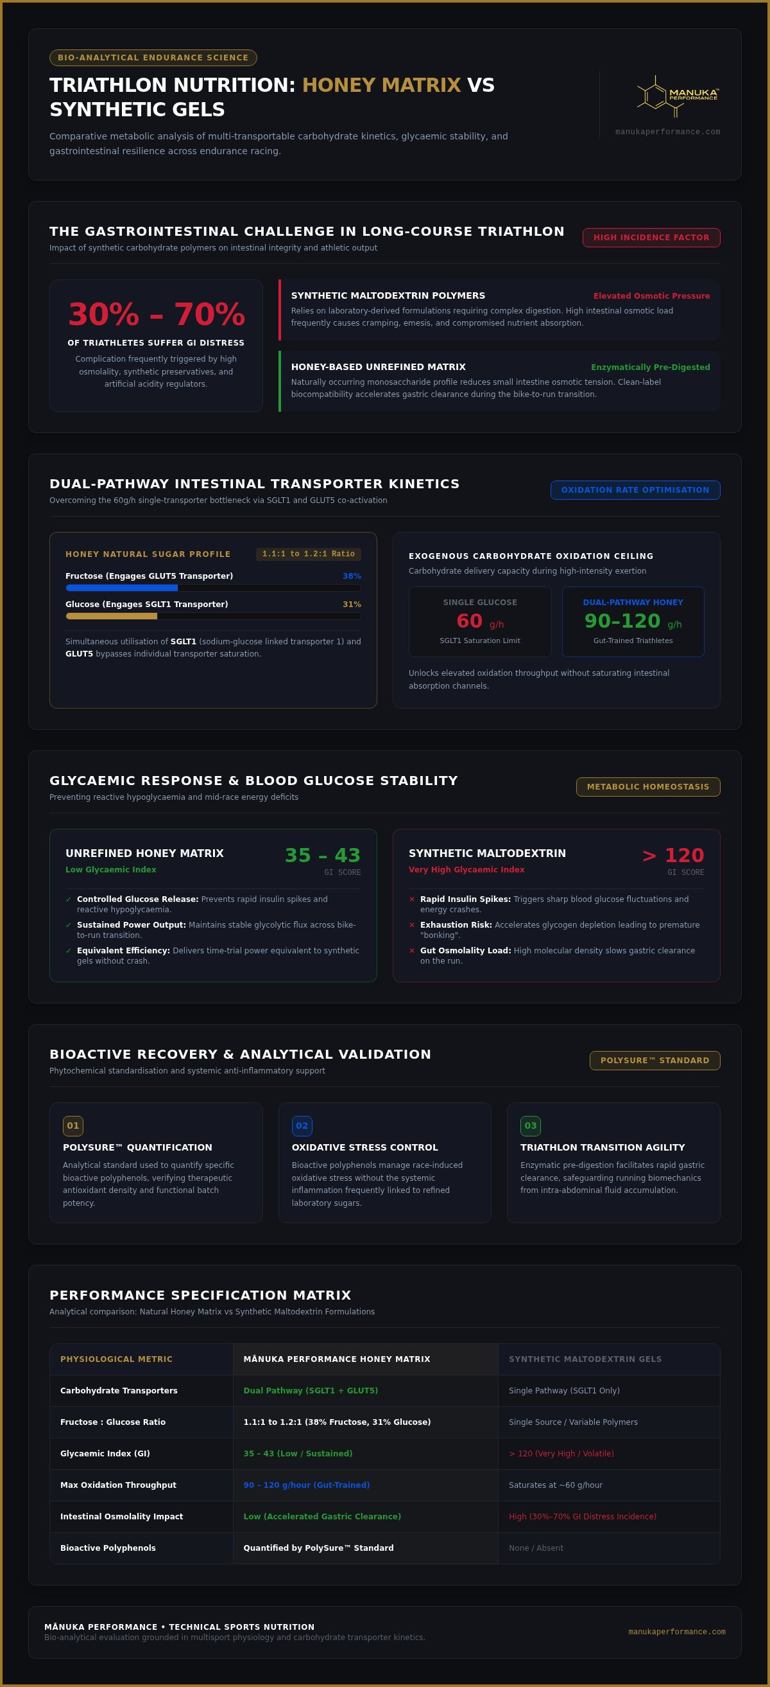Click the Carbohydrate Transporters row label

pos(119,1390)
